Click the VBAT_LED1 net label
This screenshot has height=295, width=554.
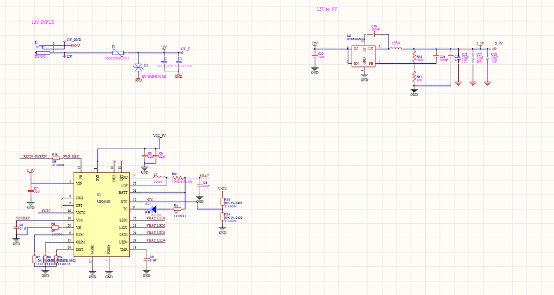point(155,218)
